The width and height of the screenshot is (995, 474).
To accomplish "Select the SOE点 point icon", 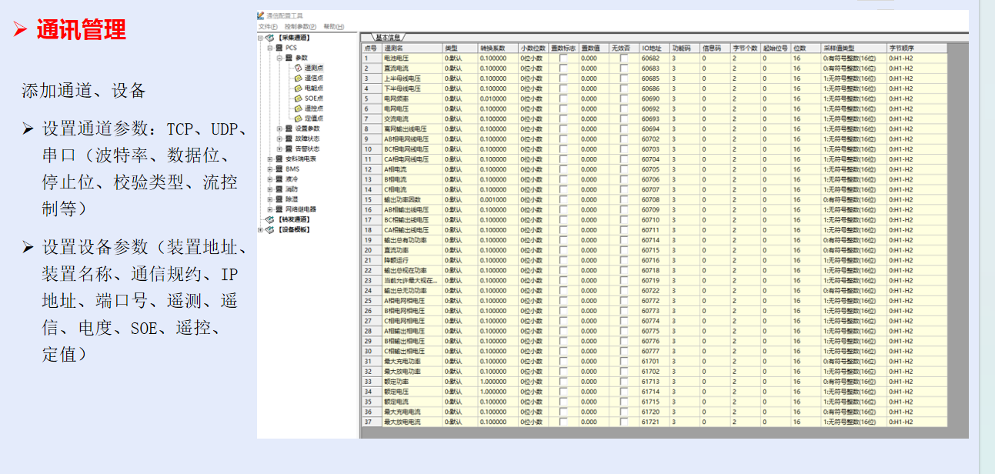I will click(298, 98).
